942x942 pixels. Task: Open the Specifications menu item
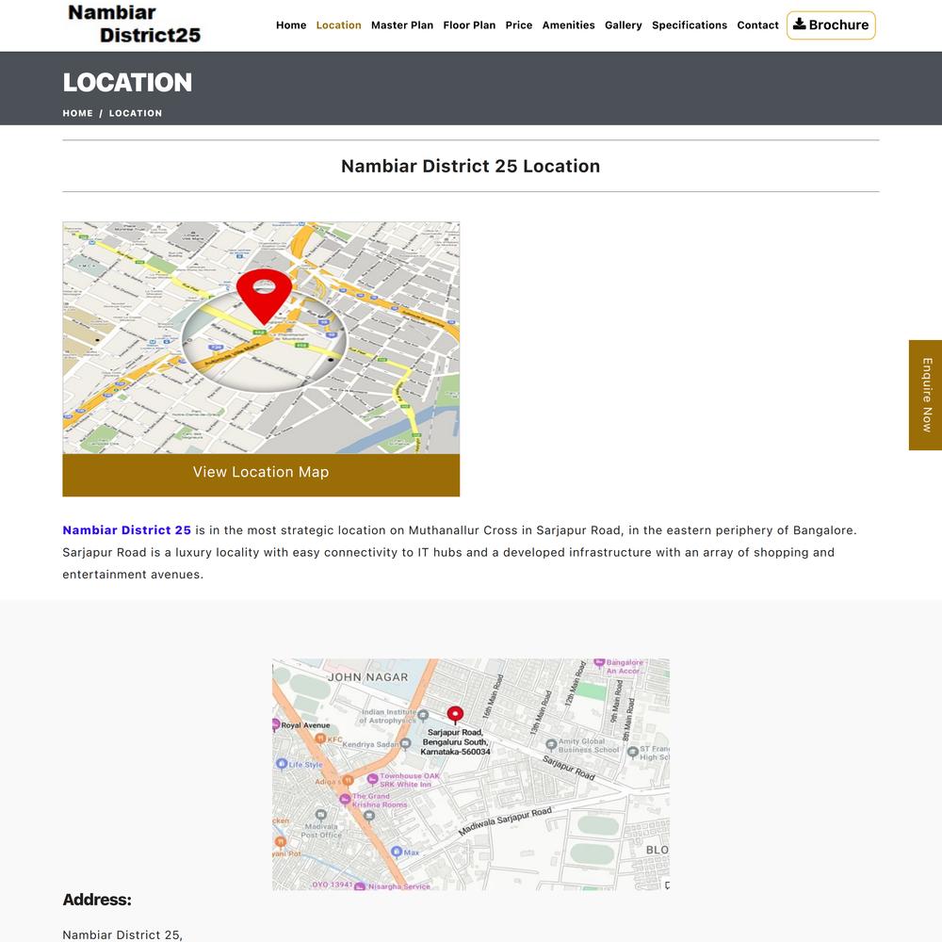pos(690,25)
